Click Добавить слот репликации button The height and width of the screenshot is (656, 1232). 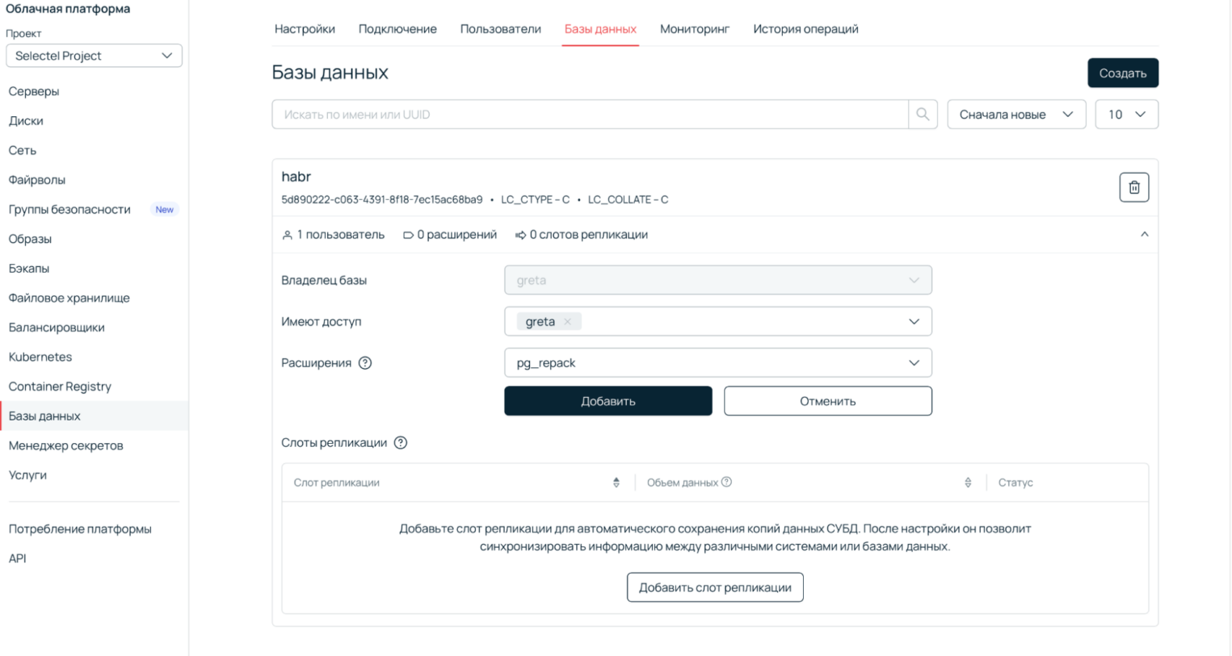[715, 587]
